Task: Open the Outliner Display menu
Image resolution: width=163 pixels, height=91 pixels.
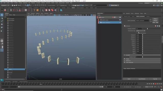Action: (6, 15)
